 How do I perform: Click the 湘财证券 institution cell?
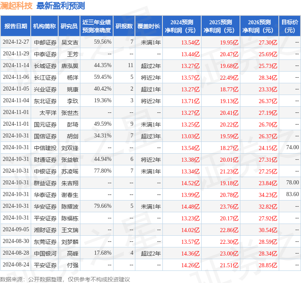(x=45, y=230)
